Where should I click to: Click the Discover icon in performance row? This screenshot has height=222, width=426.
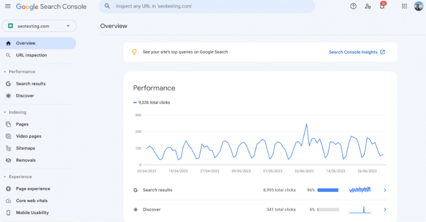[x=136, y=210]
